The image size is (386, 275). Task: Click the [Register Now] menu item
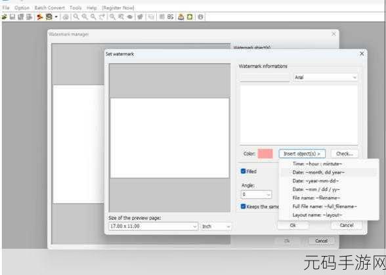coord(118,8)
